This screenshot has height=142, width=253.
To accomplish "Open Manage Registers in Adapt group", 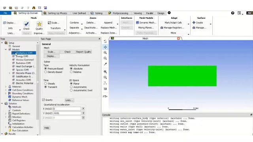I will (172, 28).
